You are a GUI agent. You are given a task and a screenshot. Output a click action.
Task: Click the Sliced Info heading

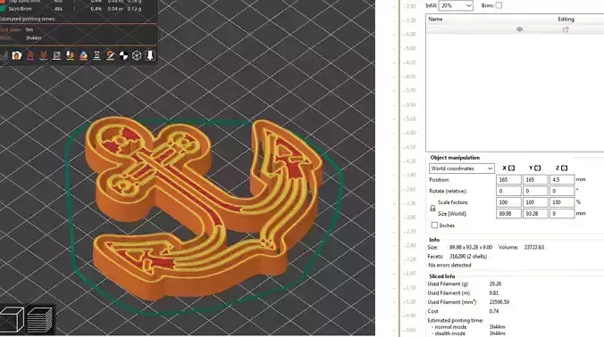441,275
